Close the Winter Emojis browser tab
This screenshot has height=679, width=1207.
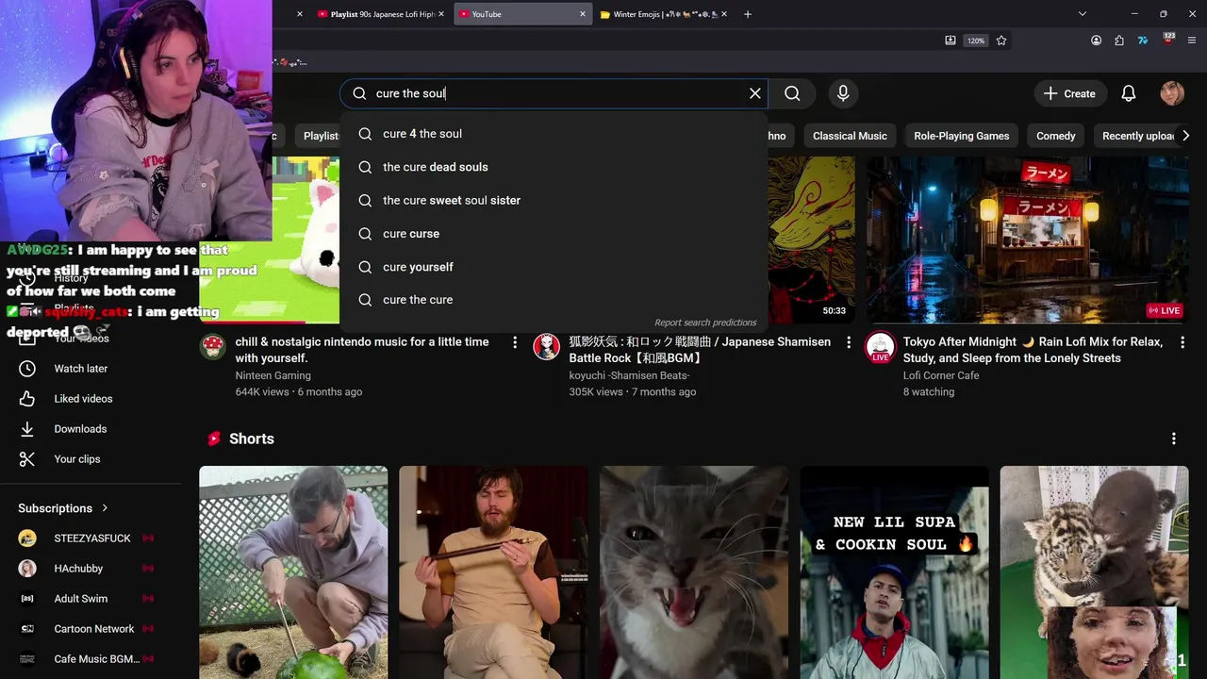click(x=724, y=14)
